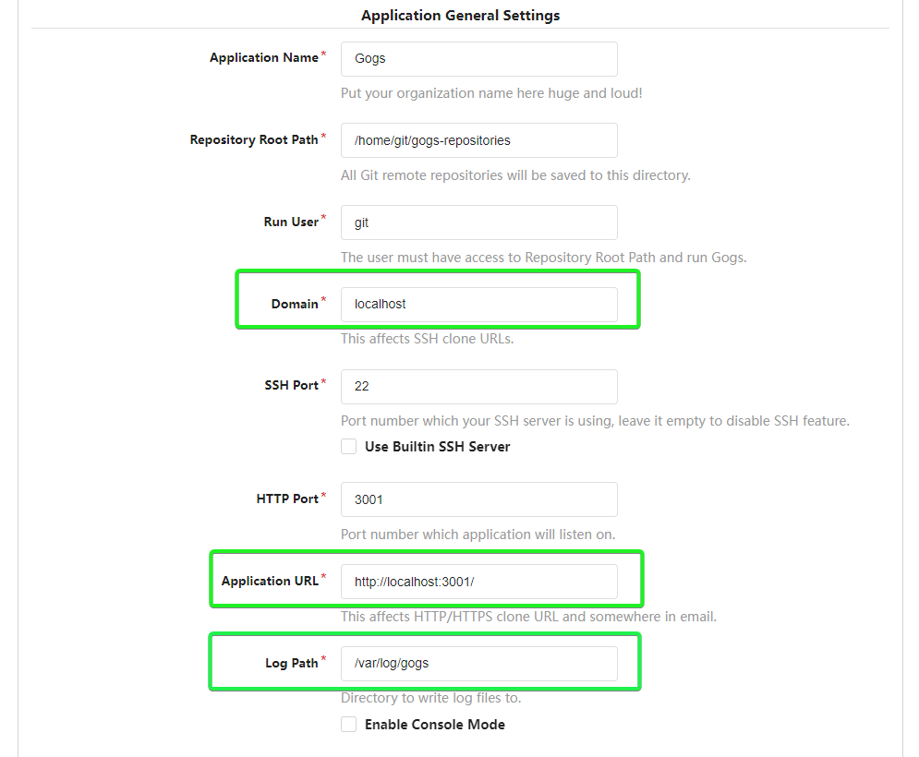Viewport: 919px width, 757px height.
Task: Click the SSH Port field containing 22
Action: (x=478, y=386)
